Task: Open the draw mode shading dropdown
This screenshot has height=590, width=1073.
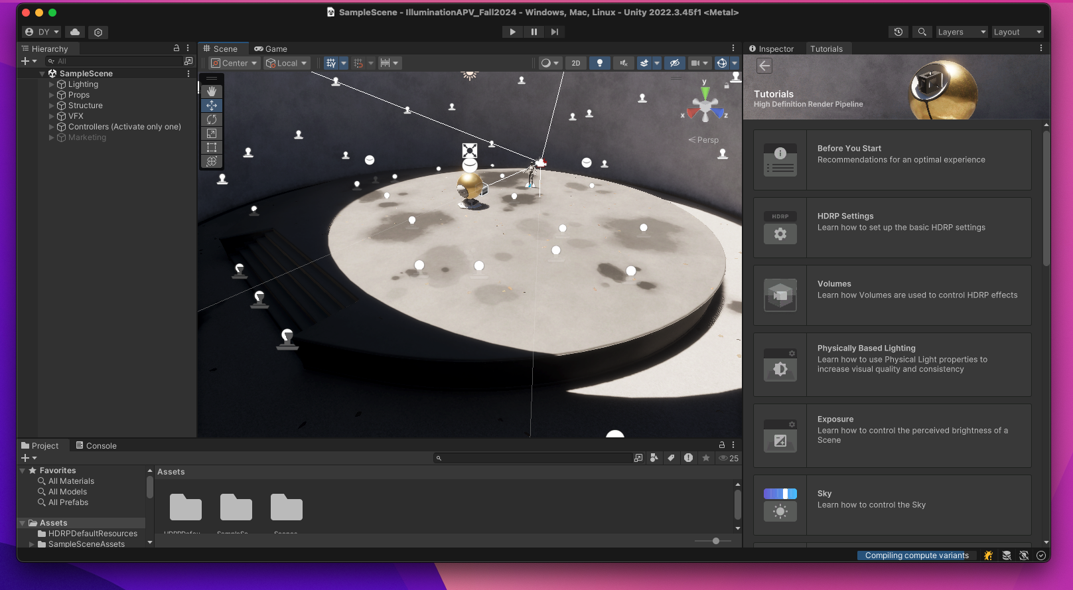Action: [x=549, y=63]
